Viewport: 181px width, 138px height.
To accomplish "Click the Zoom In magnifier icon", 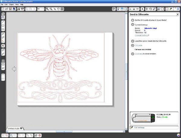I will pos(47,9).
